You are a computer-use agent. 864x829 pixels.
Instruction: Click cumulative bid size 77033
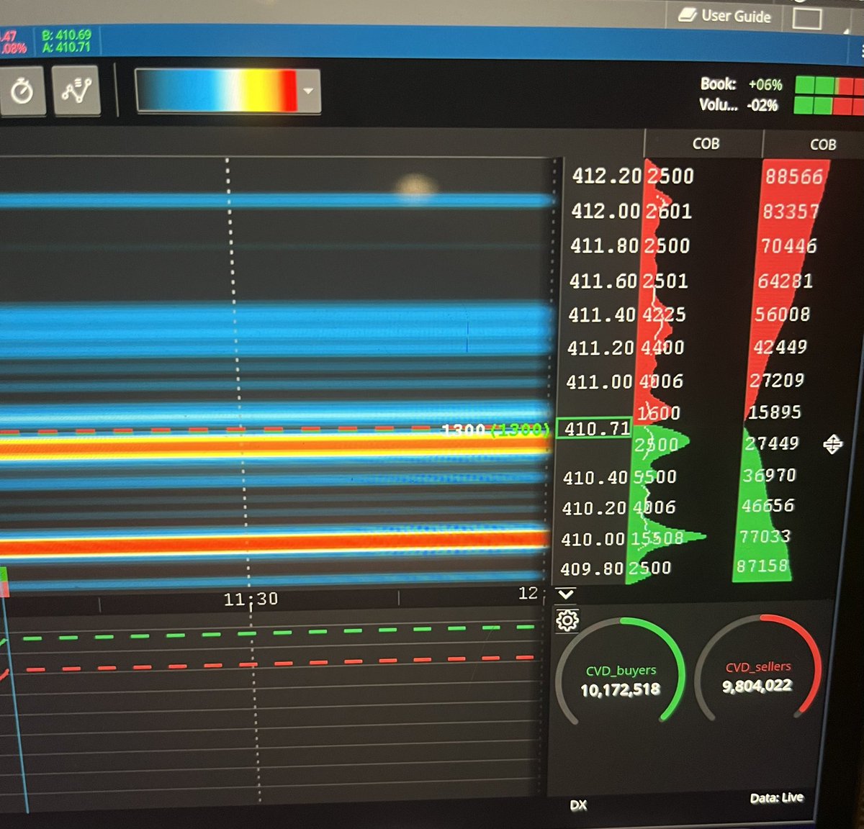coord(765,537)
